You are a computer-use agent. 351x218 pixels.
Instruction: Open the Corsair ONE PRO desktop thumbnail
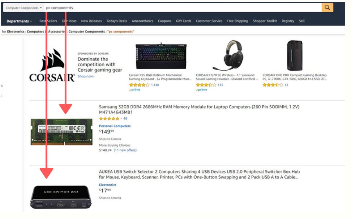[x=295, y=56]
